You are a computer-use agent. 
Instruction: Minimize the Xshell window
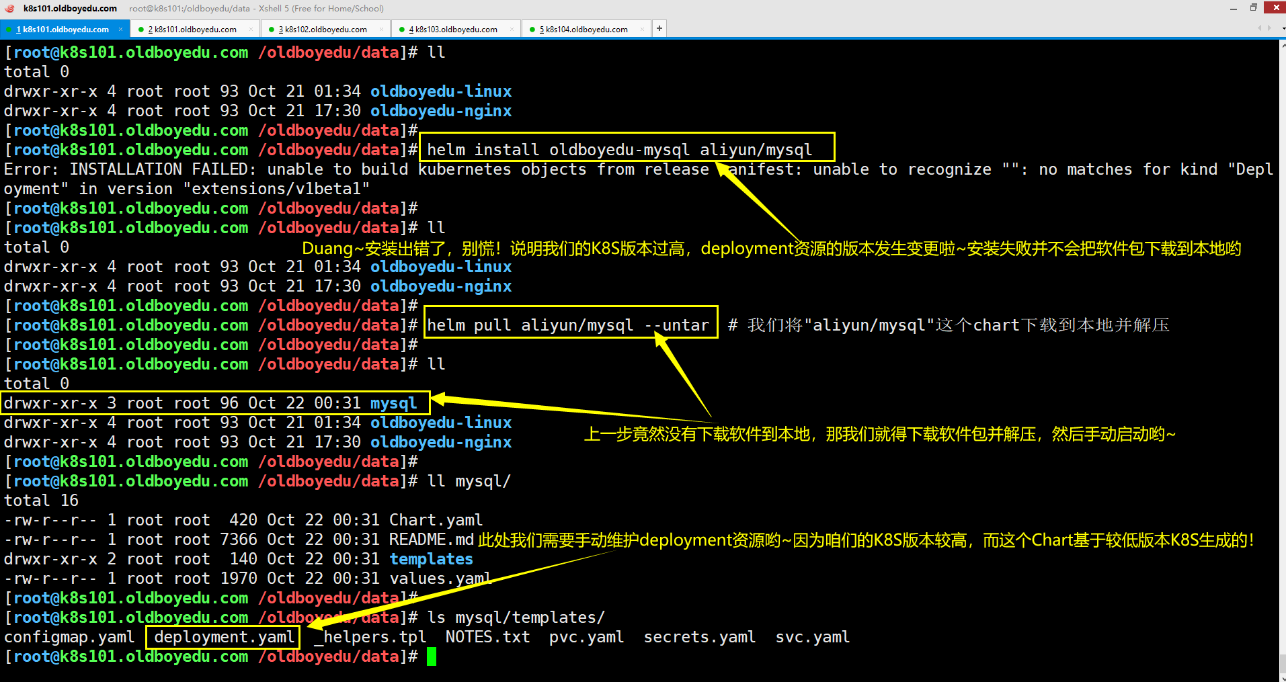click(x=1233, y=8)
